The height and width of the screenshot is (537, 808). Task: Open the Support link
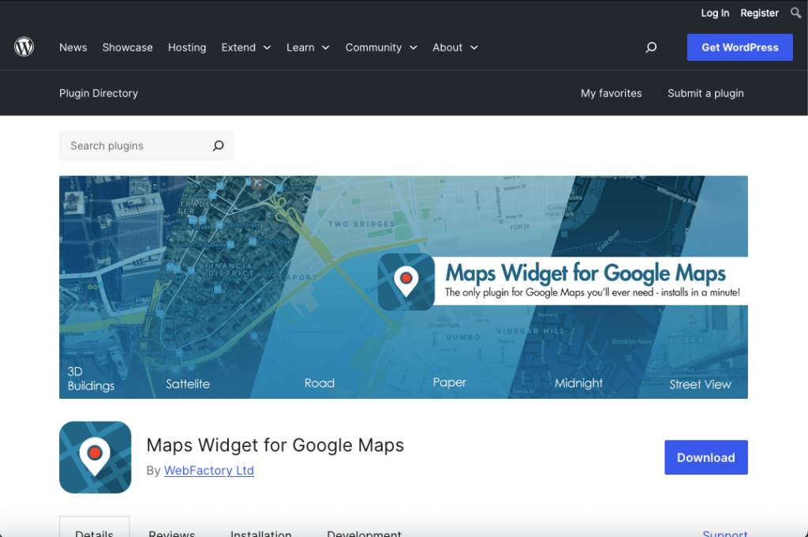click(x=725, y=533)
